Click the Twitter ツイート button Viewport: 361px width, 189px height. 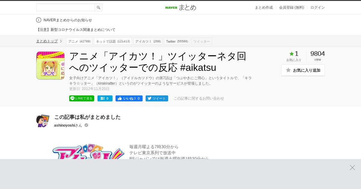pyautogui.click(x=157, y=98)
